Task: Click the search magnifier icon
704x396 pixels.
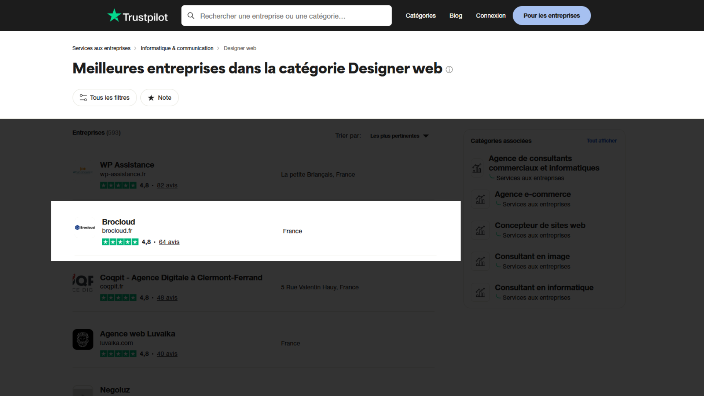Action: (191, 15)
